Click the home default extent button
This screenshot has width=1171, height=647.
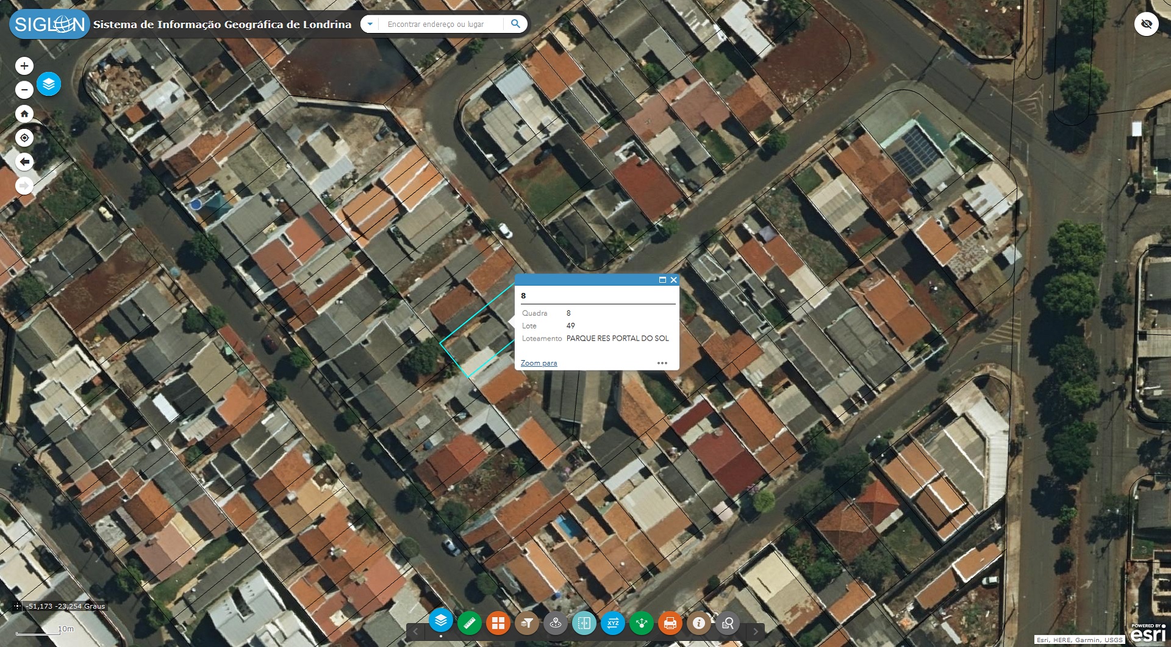click(24, 114)
